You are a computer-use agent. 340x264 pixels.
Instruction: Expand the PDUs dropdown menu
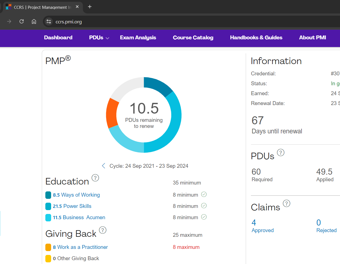[x=99, y=38]
